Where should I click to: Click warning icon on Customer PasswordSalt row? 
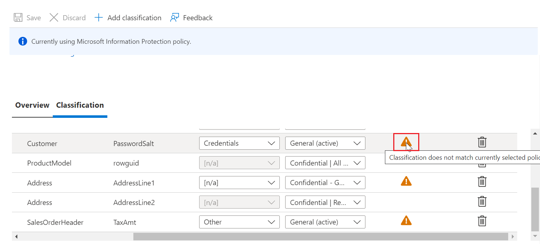point(406,142)
